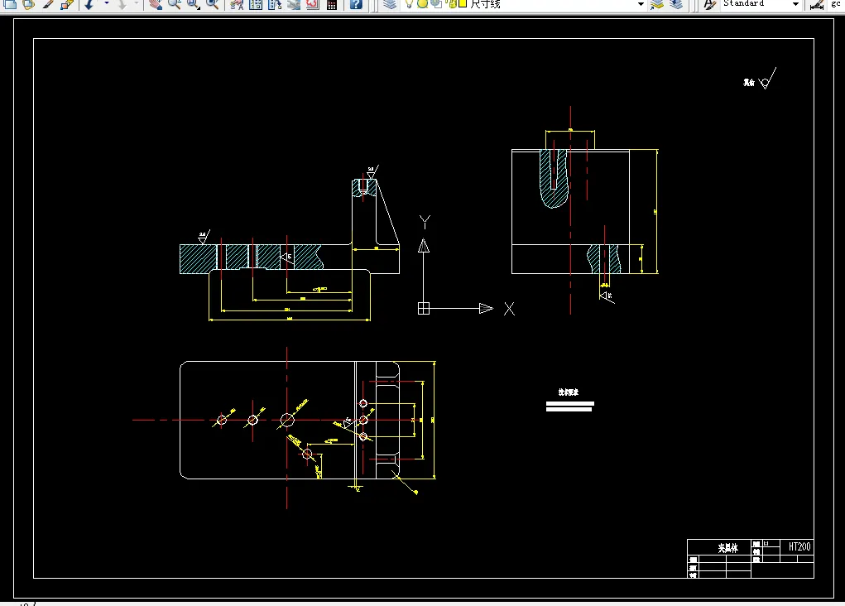Screen dimensions: 845x606
Task: Select the Zoom Window tool
Action: point(194,4)
